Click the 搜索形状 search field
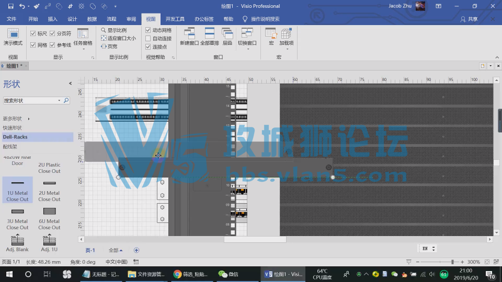The width and height of the screenshot is (502, 282). [30, 100]
